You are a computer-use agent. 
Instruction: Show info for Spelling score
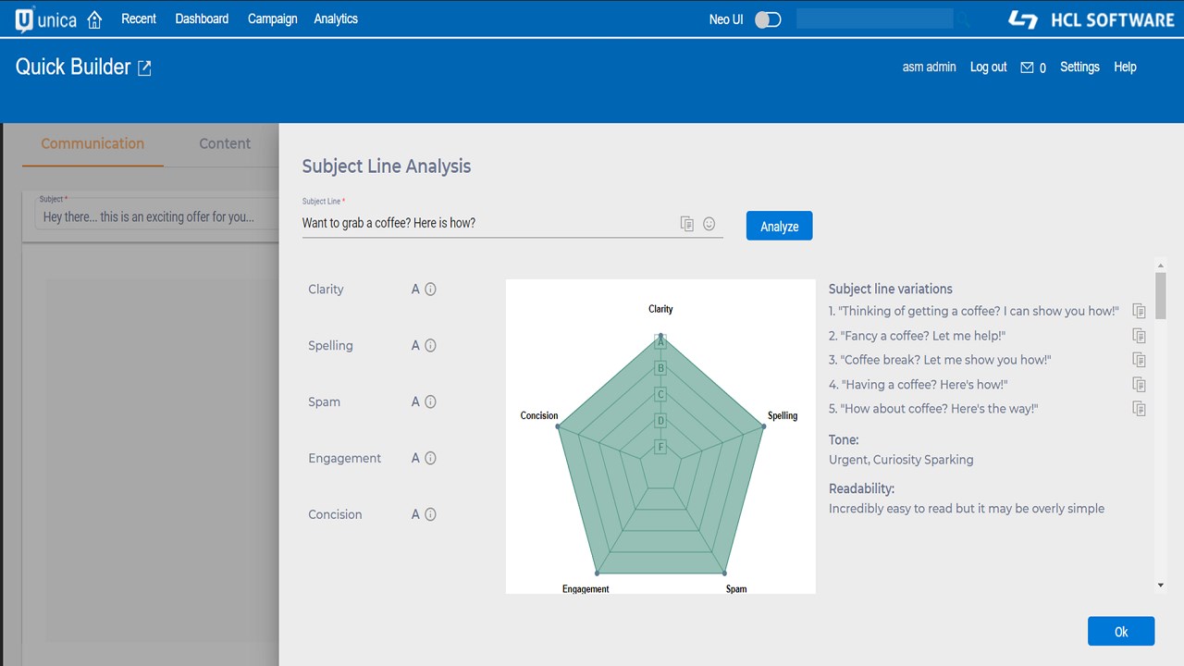pyautogui.click(x=430, y=346)
